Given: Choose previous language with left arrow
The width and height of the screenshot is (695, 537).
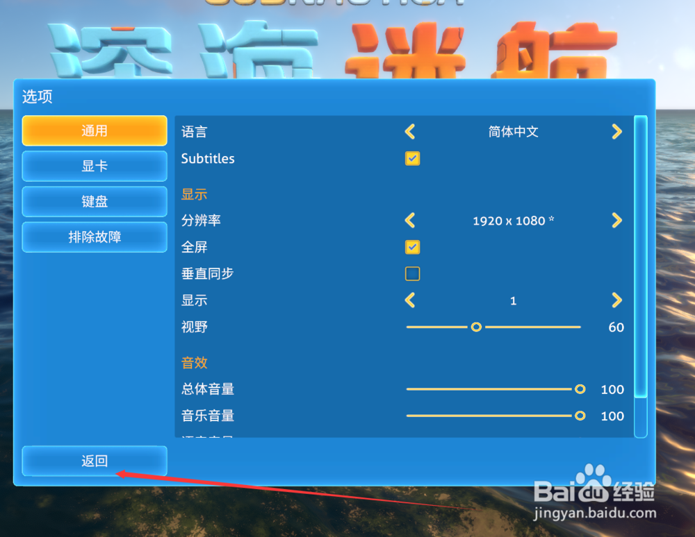Looking at the screenshot, I should 410,131.
